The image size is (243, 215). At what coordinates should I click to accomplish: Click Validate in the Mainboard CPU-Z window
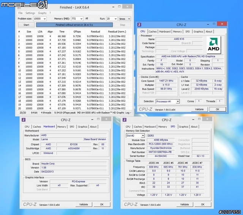84,204
